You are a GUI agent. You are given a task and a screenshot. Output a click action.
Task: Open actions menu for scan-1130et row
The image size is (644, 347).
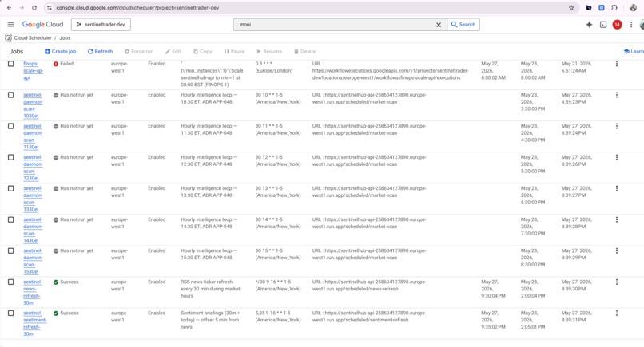617,126
